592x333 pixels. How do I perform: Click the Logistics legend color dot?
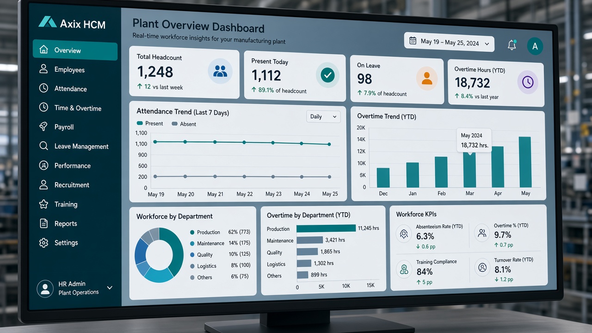[192, 266]
